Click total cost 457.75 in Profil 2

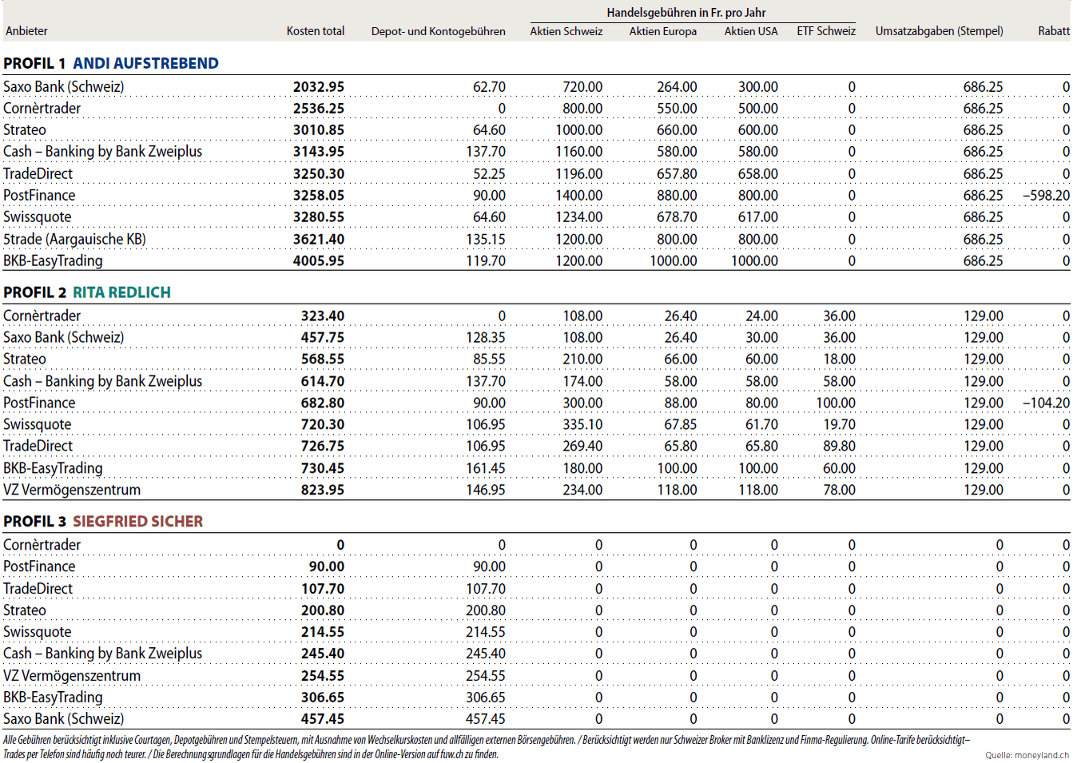323,338
